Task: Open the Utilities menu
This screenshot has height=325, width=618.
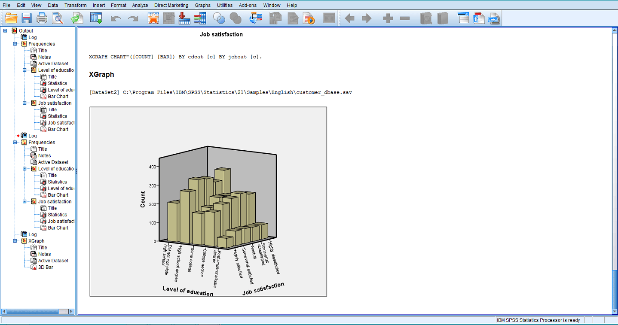Action: tap(224, 5)
